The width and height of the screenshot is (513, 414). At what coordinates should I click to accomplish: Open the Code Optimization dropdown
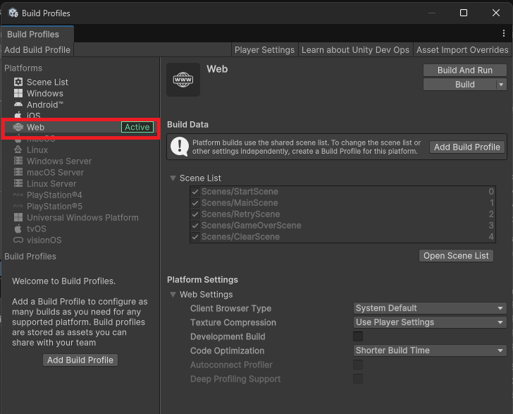(x=429, y=351)
